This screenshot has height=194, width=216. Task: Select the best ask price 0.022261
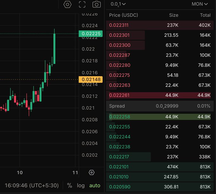tap(119, 95)
